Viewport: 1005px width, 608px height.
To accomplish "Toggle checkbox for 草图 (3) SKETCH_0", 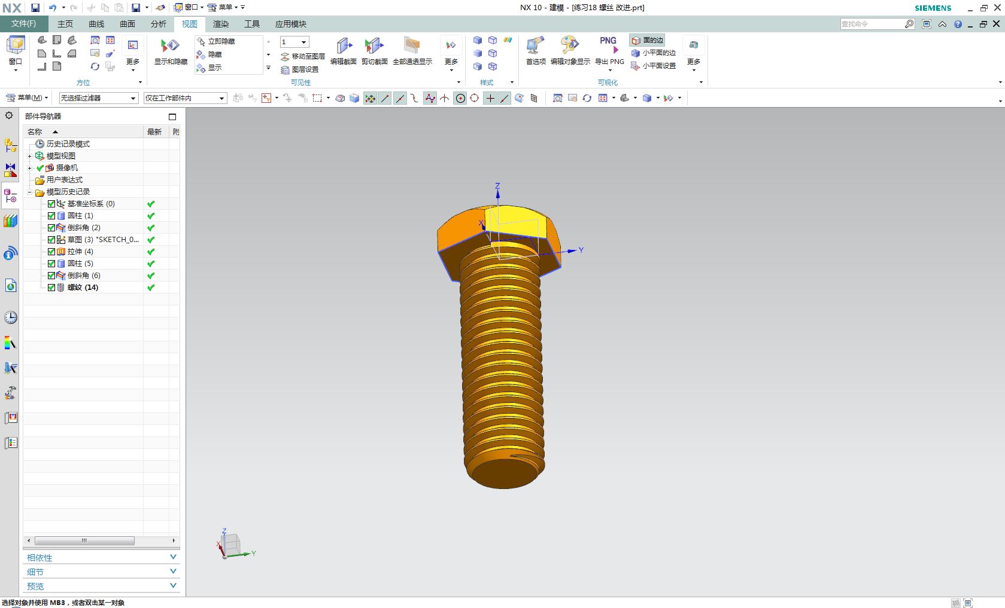I will [51, 240].
